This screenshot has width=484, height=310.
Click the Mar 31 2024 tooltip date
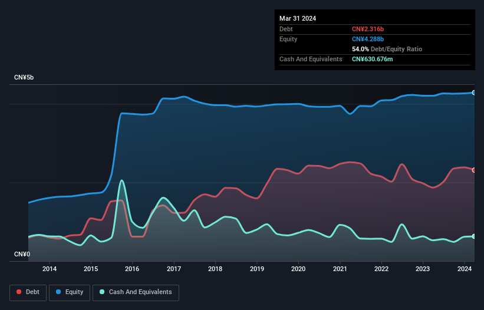[x=298, y=18]
